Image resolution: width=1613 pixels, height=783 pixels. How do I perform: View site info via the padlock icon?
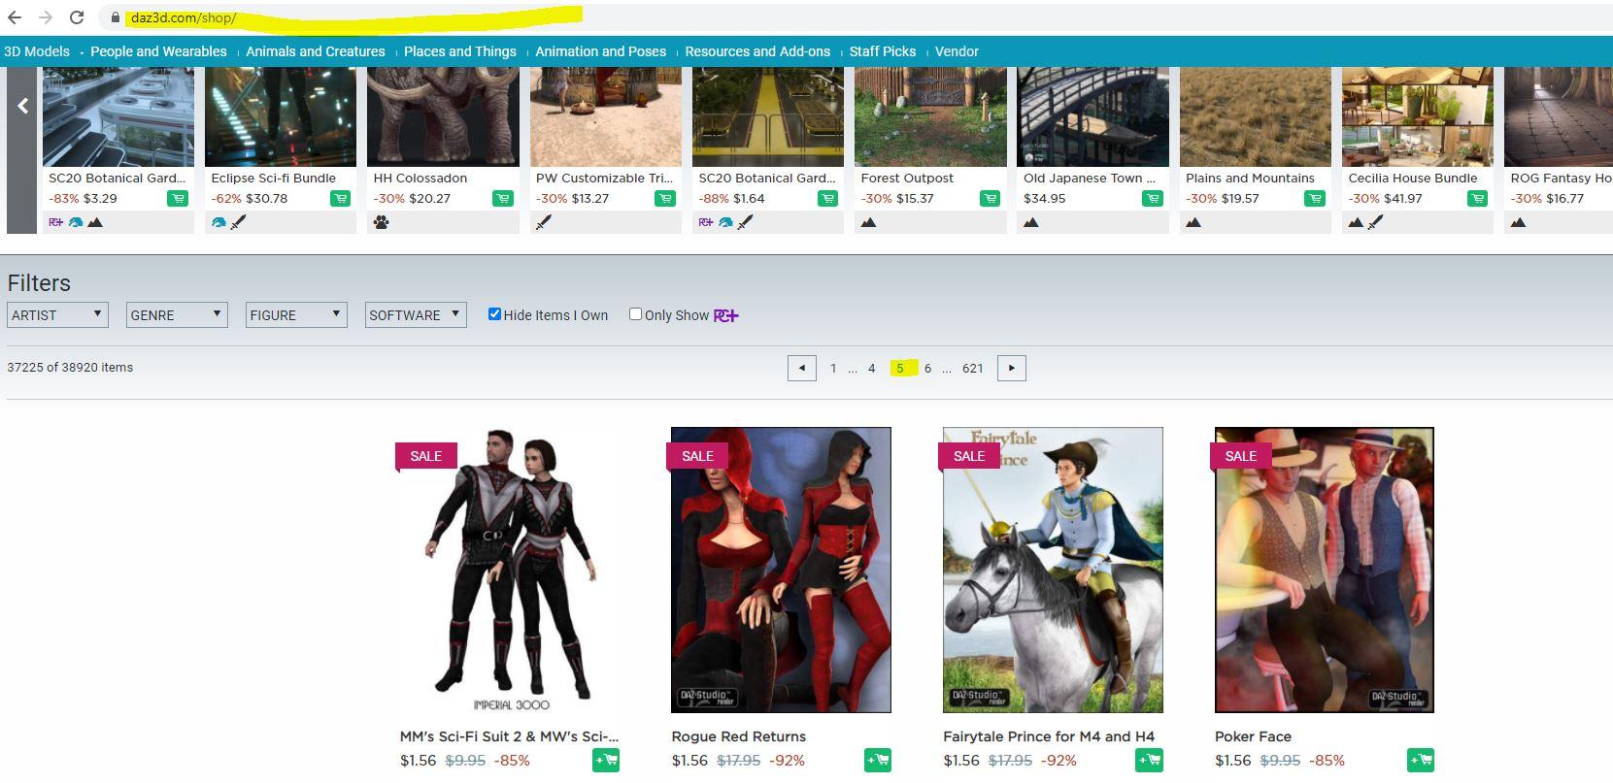click(116, 17)
